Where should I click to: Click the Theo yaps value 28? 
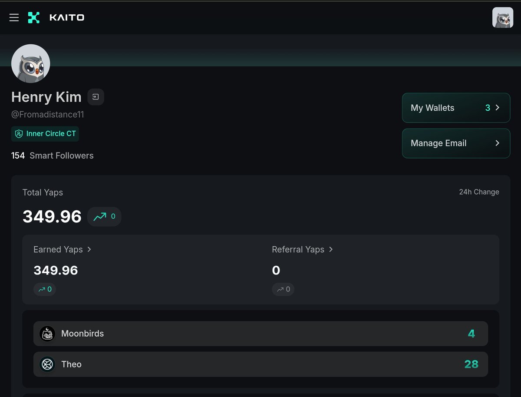[471, 364]
